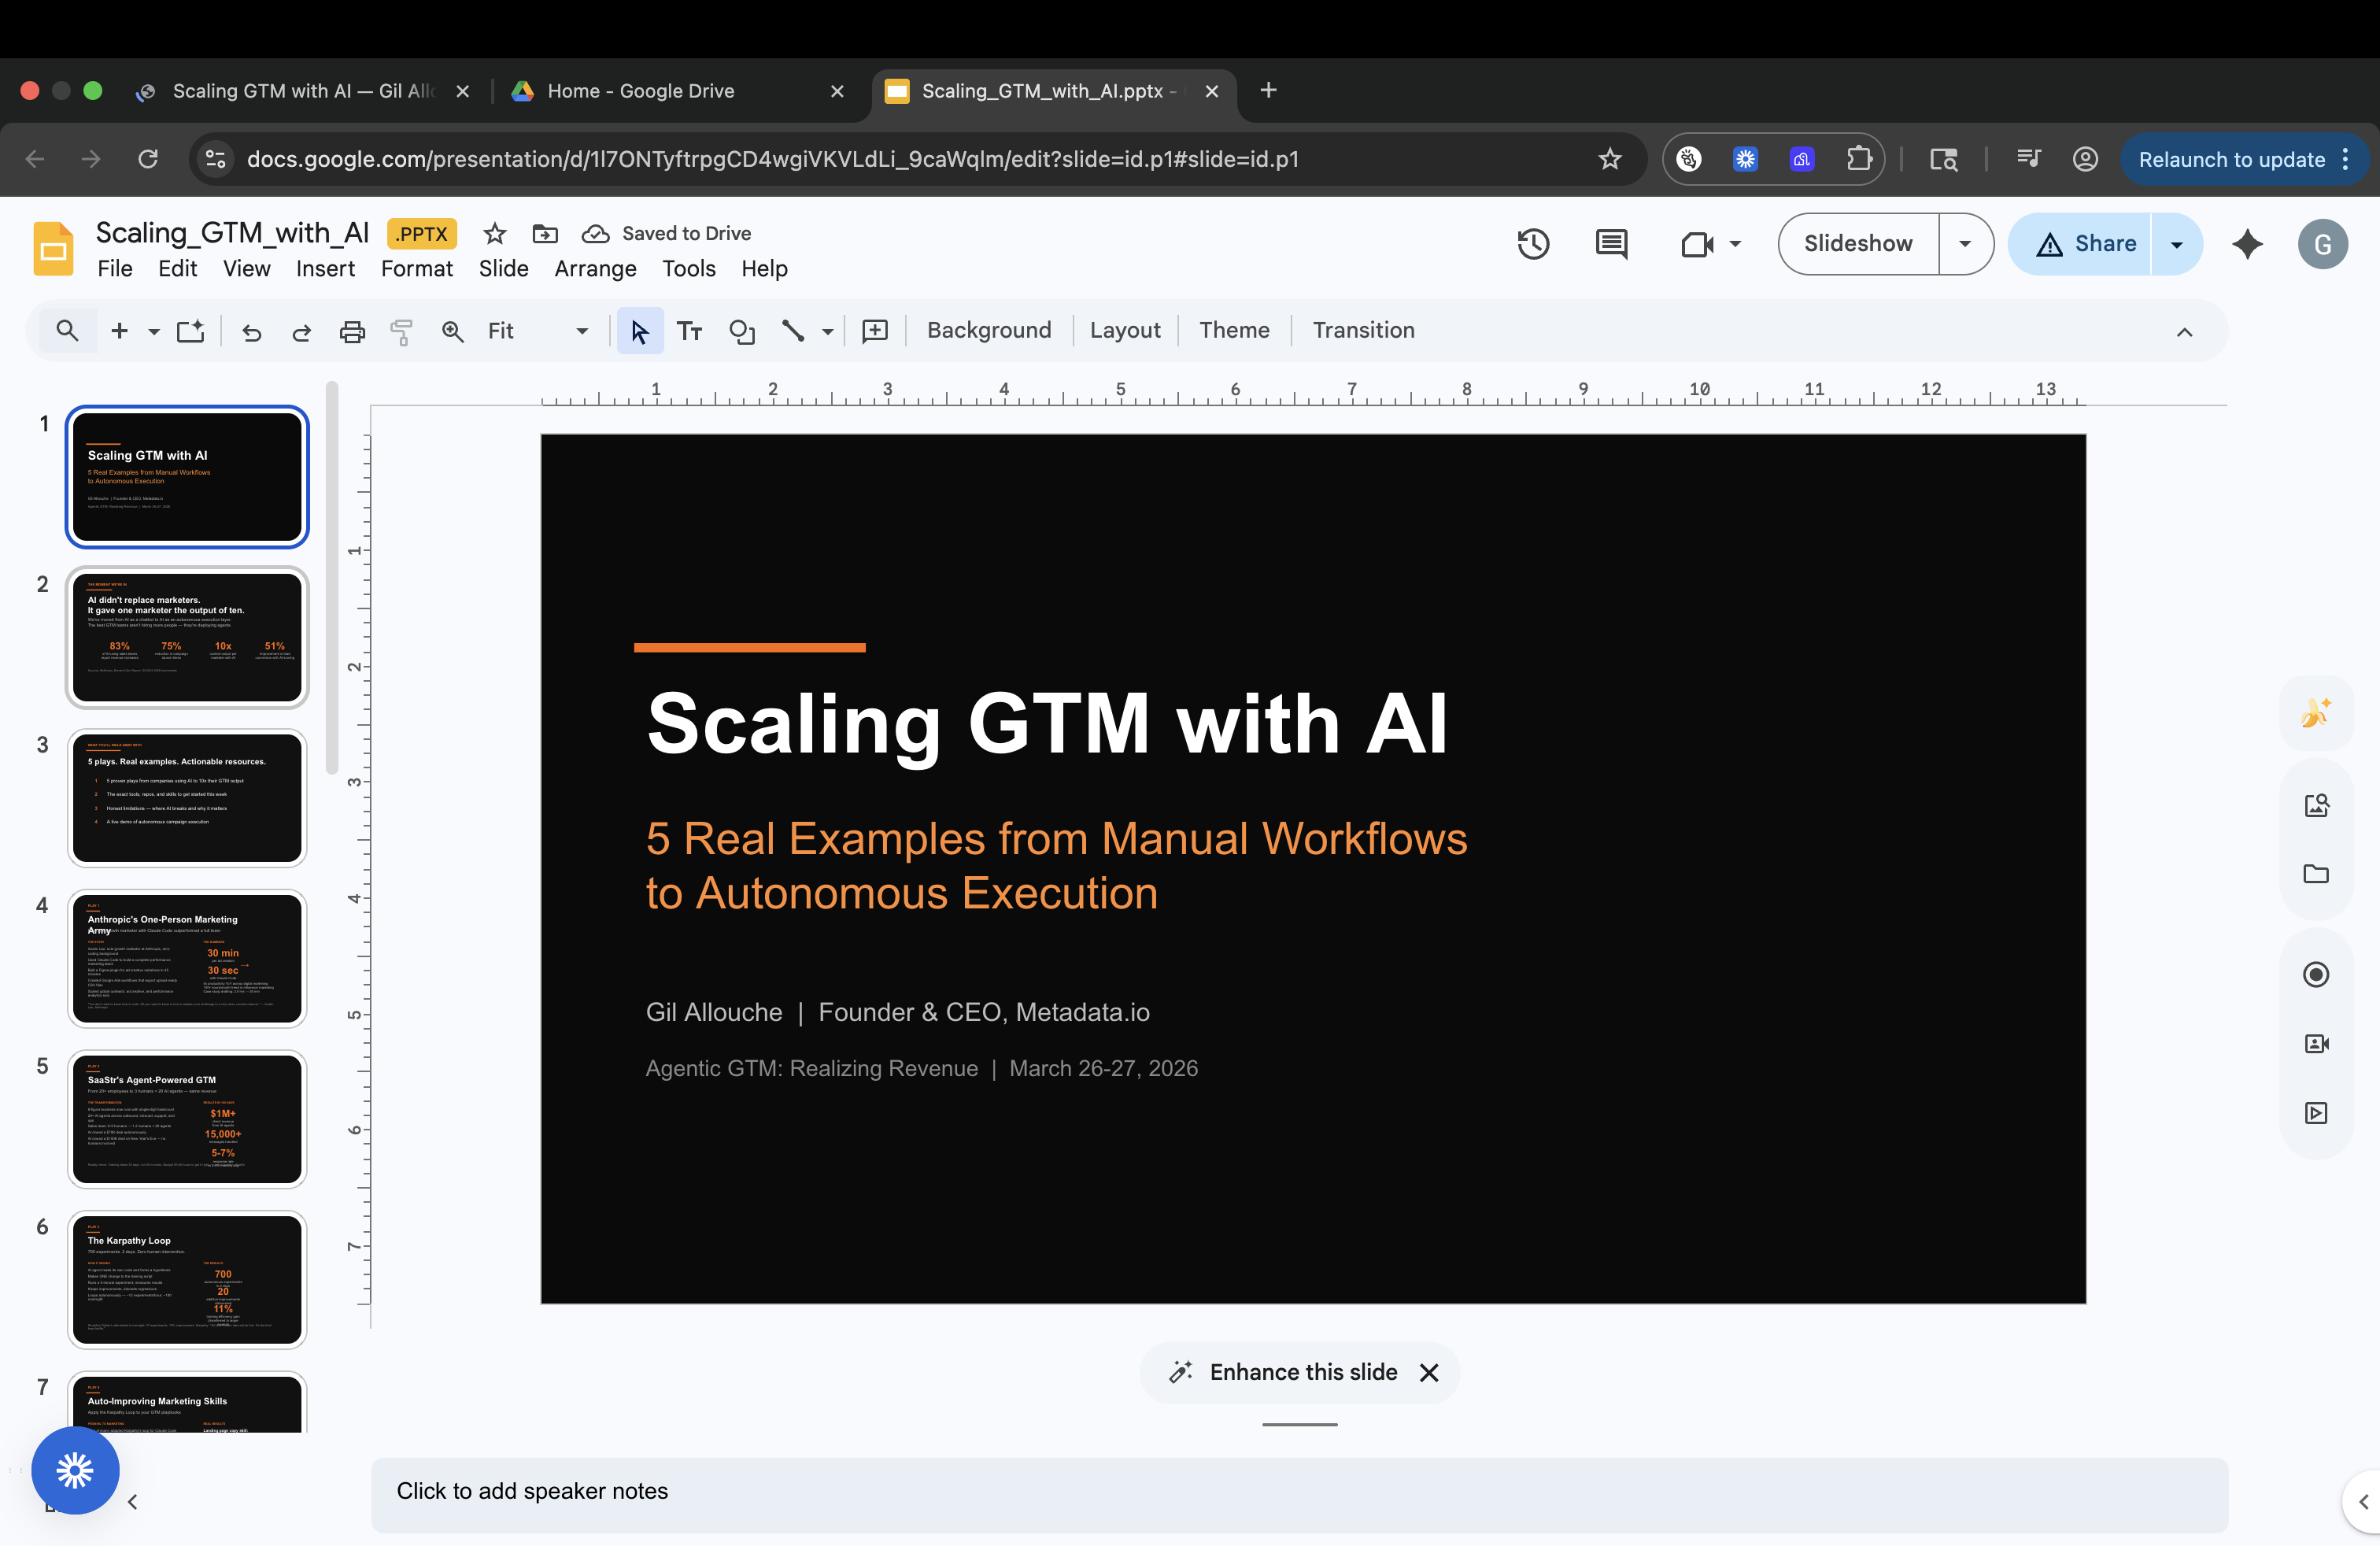Open search the menus magnifier
This screenshot has height=1546, width=2380.
67,330
